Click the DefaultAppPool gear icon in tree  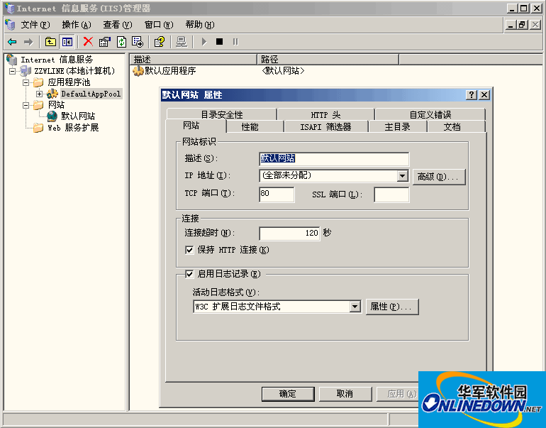pos(52,94)
